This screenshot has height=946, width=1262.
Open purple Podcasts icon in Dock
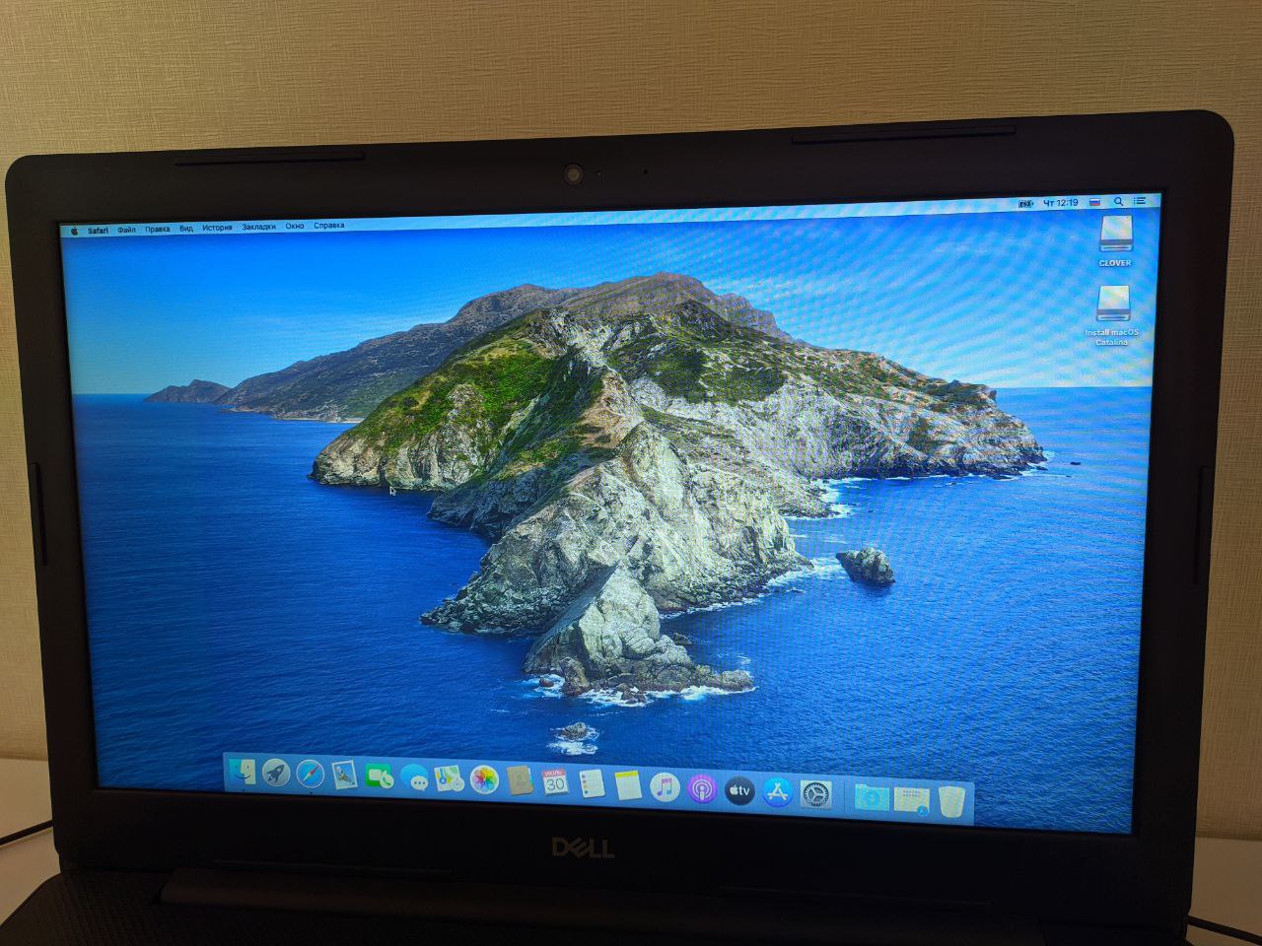702,789
